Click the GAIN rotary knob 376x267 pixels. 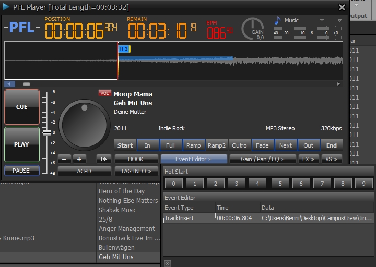coord(253,29)
